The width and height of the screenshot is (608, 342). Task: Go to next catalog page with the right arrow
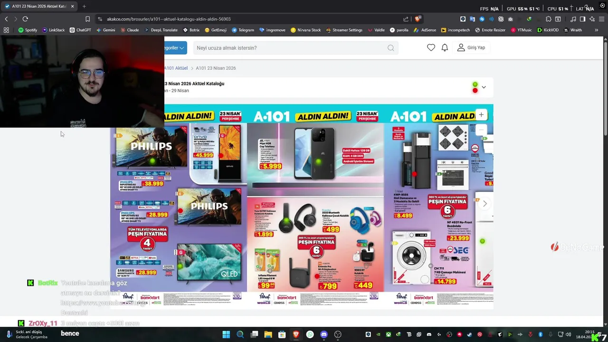[x=484, y=203]
